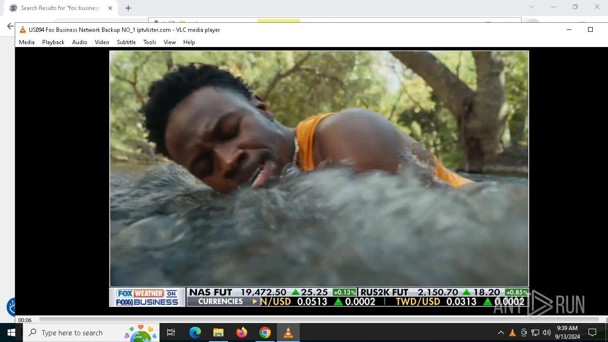This screenshot has width=608, height=342.
Task: Restore down the browser window
Action: (575, 7)
